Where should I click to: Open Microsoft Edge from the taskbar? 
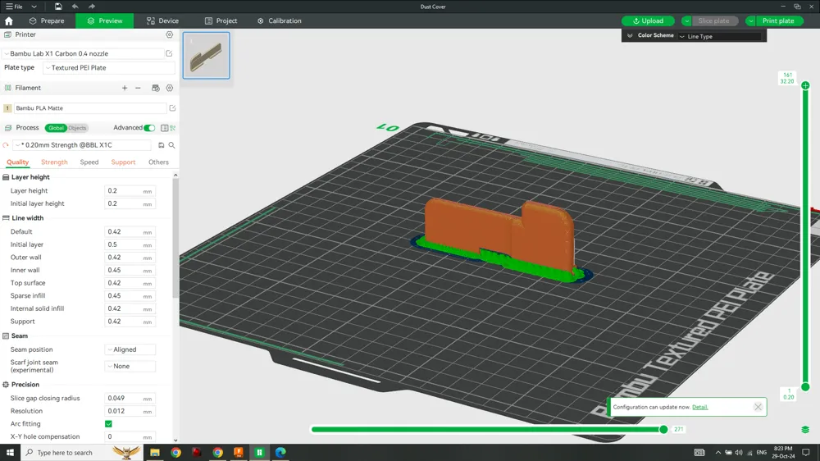pyautogui.click(x=280, y=452)
